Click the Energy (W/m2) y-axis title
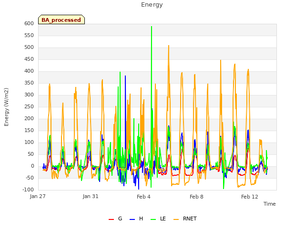Screen dimensions: 305x228 (6, 107)
